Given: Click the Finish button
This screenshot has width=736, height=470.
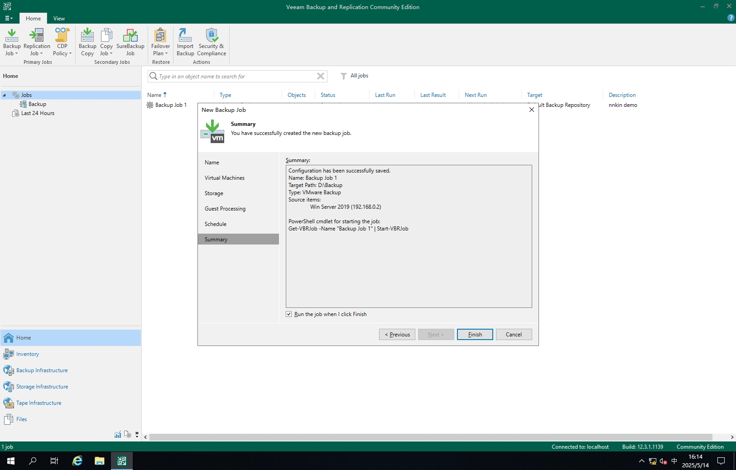Looking at the screenshot, I should pos(475,335).
